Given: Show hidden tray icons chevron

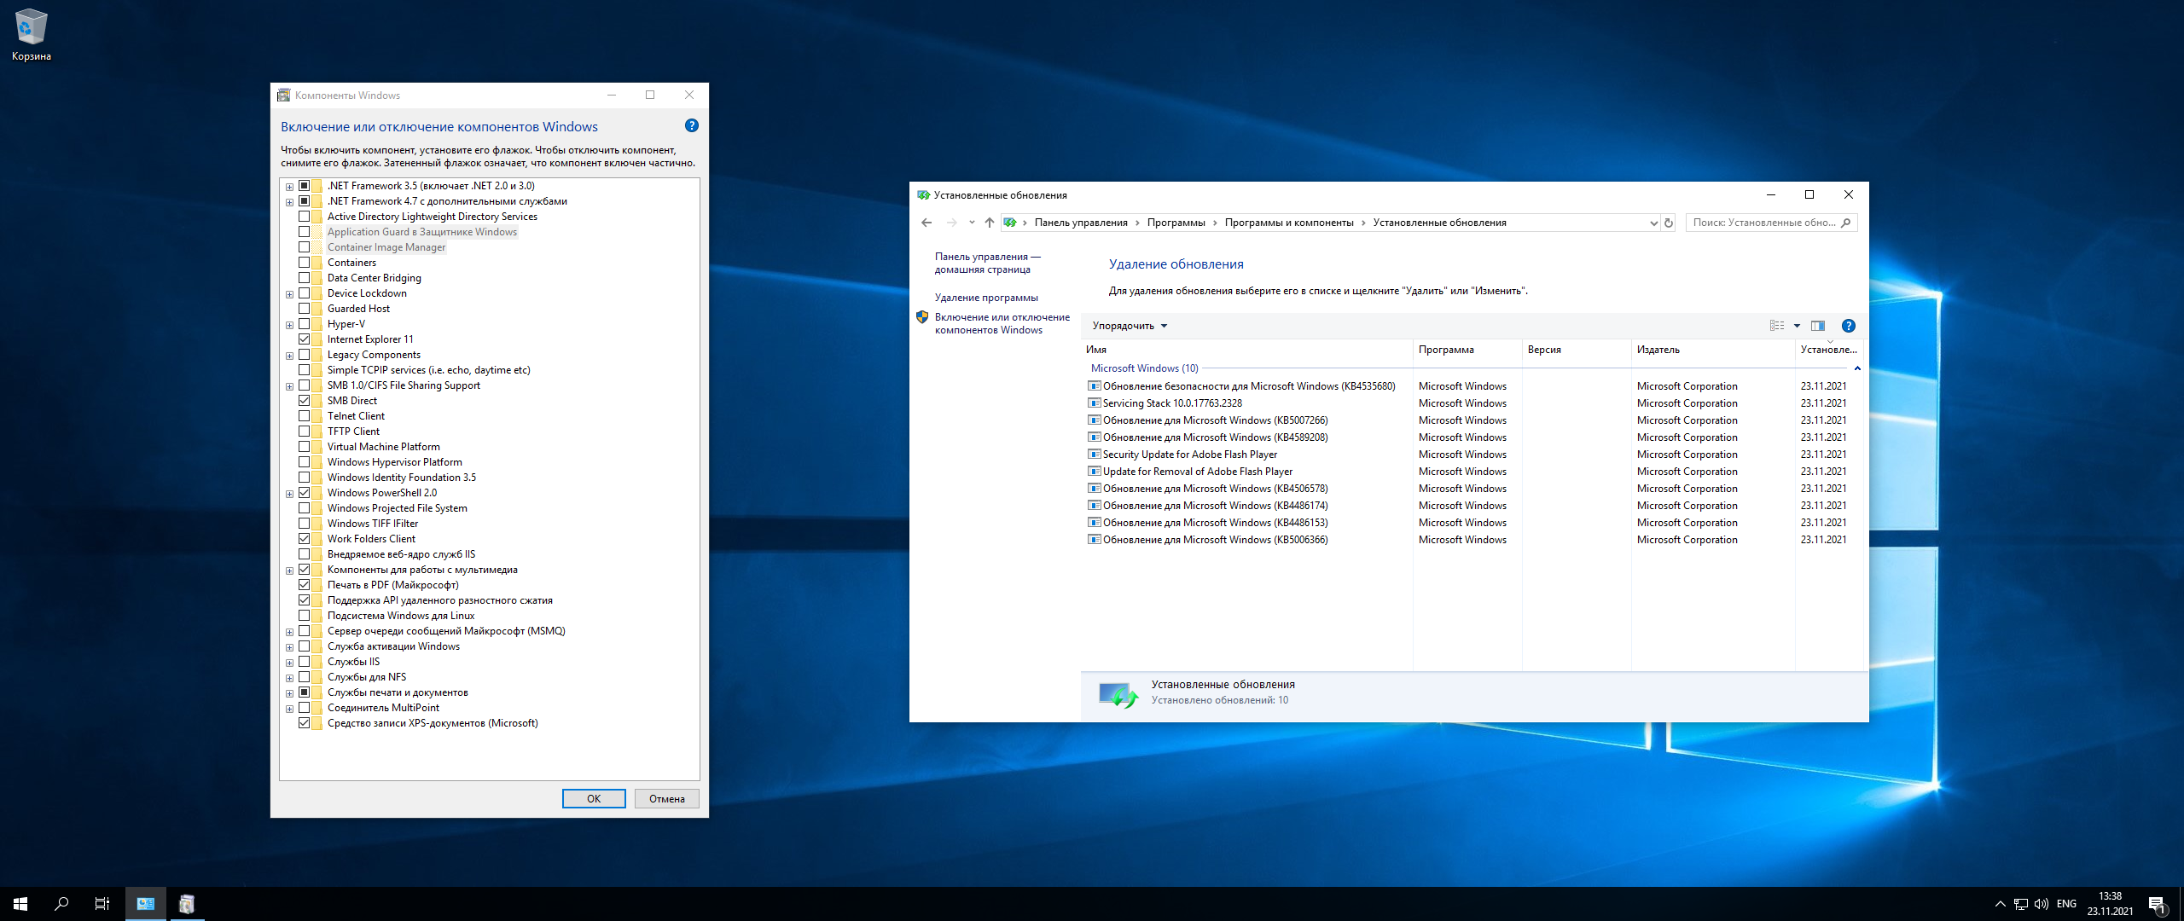Looking at the screenshot, I should point(2000,904).
